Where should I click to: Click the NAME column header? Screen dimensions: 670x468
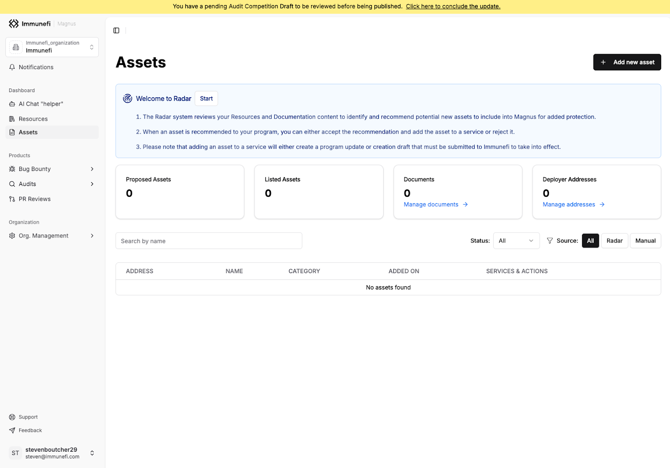pyautogui.click(x=234, y=271)
